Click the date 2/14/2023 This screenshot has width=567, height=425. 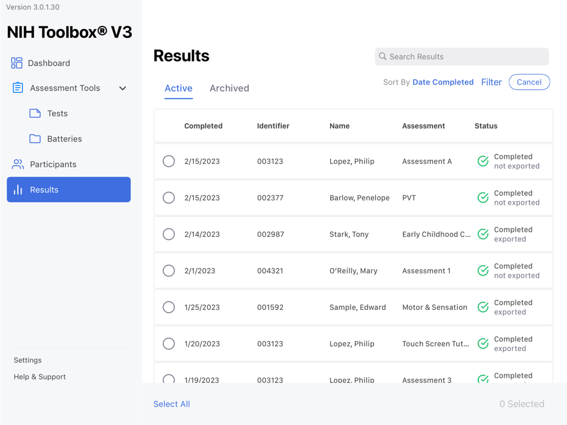pos(202,234)
